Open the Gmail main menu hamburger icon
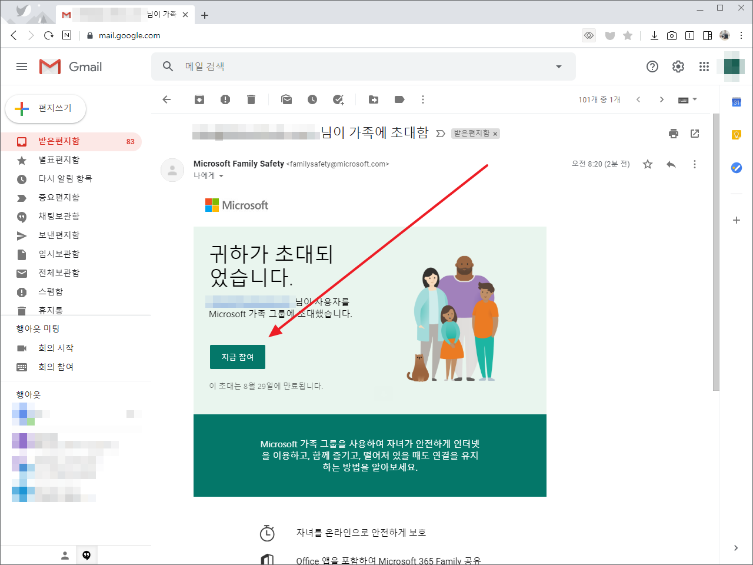753x565 pixels. 22,67
